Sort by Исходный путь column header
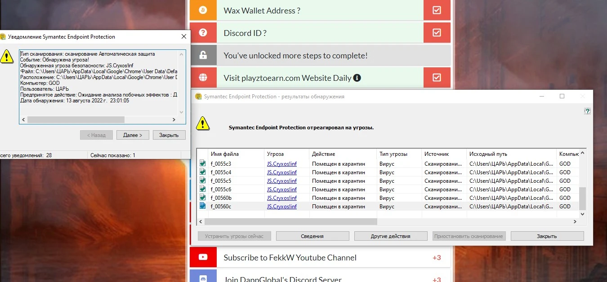Screen dimensions: 607x282 click(x=512, y=154)
